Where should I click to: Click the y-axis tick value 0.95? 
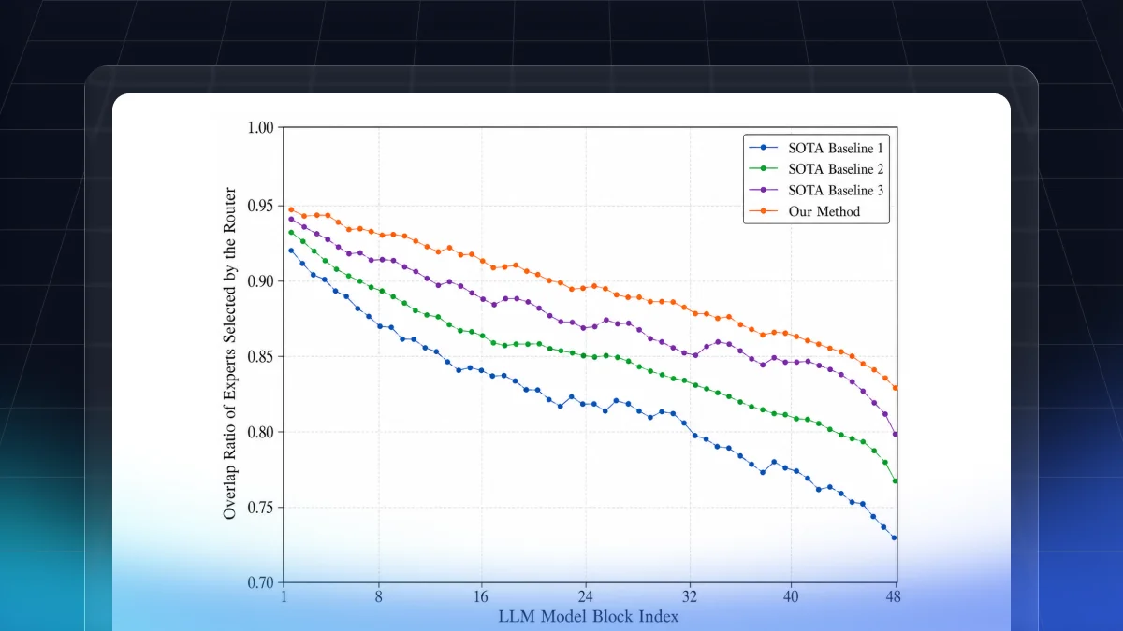tap(259, 205)
